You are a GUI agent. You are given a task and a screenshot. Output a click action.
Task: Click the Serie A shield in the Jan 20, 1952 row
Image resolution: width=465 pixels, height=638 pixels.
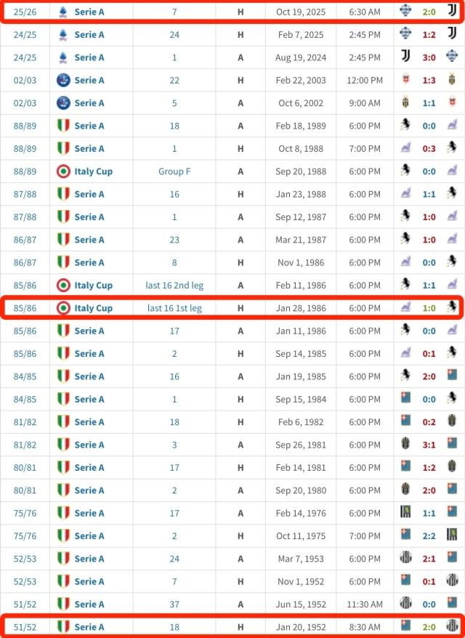(63, 626)
